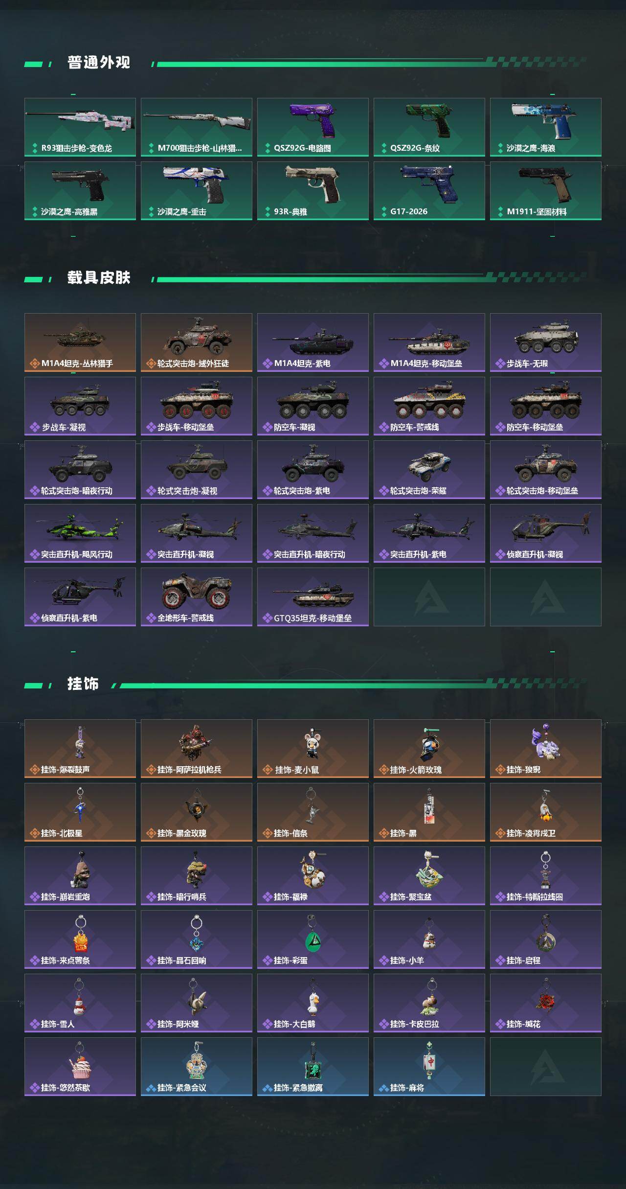Click the 挂饰 section heading
The width and height of the screenshot is (626, 1189).
coord(83,684)
